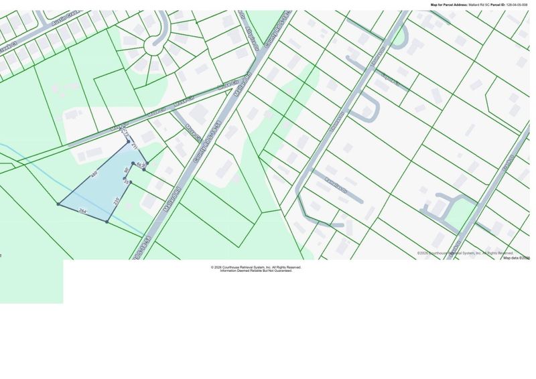Select the 480' boundary dimension label
Screen dimensions: 536x379
point(94,174)
